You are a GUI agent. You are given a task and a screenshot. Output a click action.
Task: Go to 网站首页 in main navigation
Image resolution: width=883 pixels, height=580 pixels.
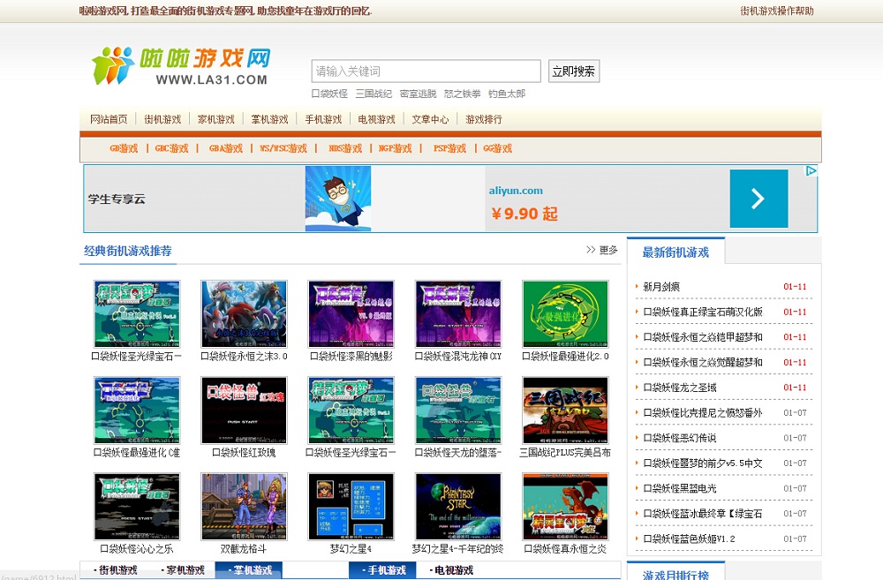click(109, 119)
